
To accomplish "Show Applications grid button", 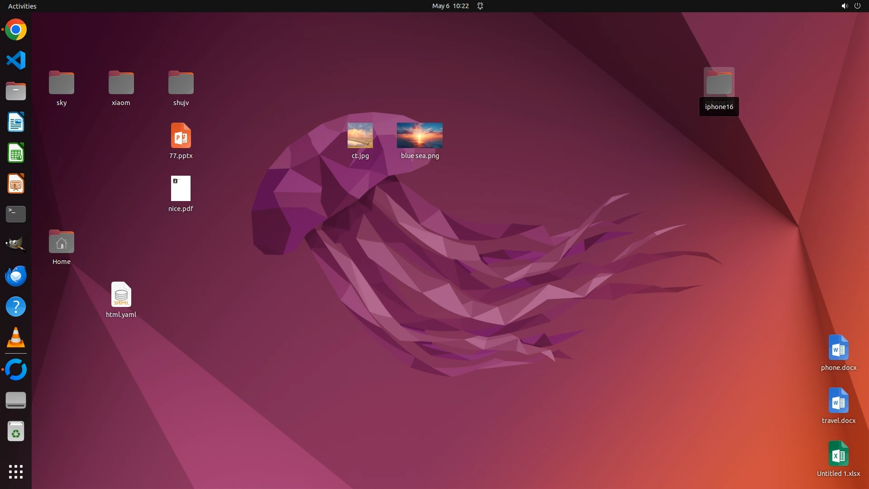I will pyautogui.click(x=16, y=472).
